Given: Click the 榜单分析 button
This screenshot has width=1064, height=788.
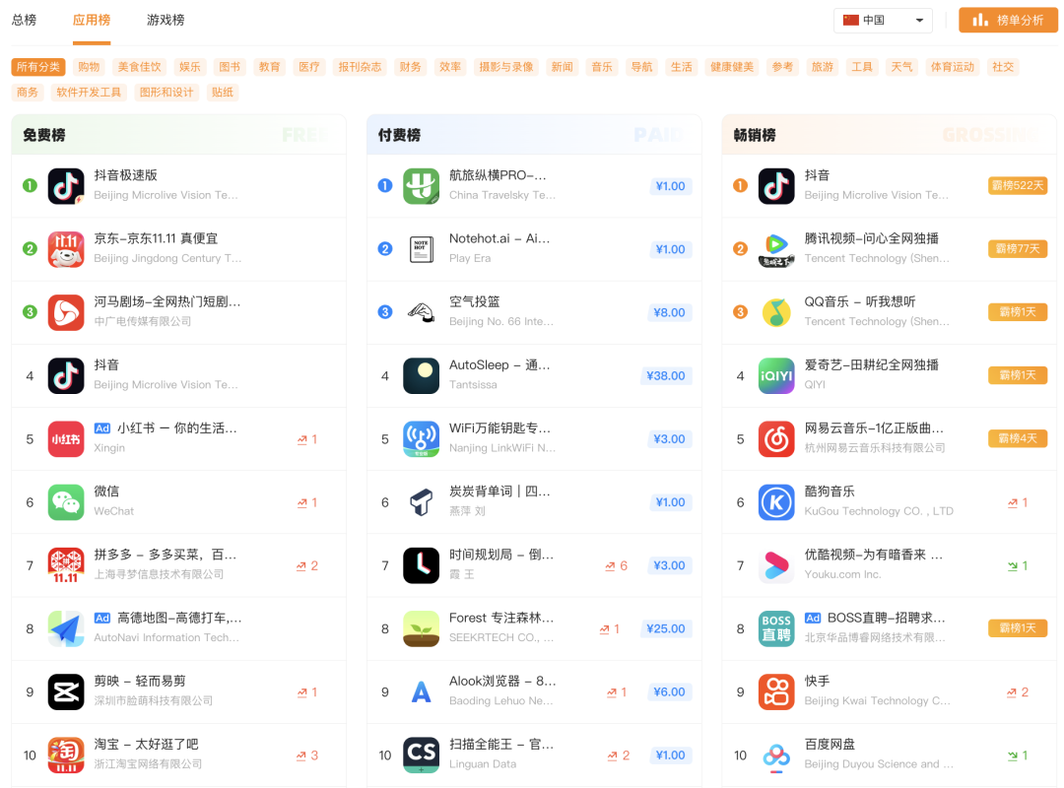Looking at the screenshot, I should (x=1008, y=21).
